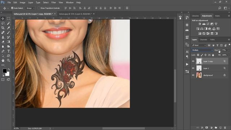Toggle lock all
Screen dimensions: 231x130
tap(213, 55)
